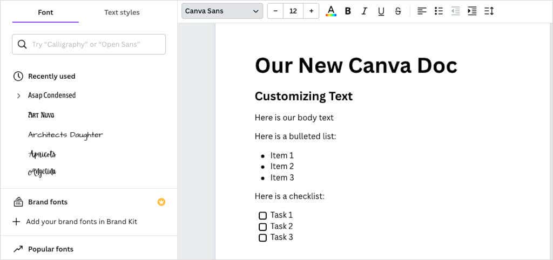Decrease indent of text
Viewport: 553px width, 260px height.
point(456,11)
